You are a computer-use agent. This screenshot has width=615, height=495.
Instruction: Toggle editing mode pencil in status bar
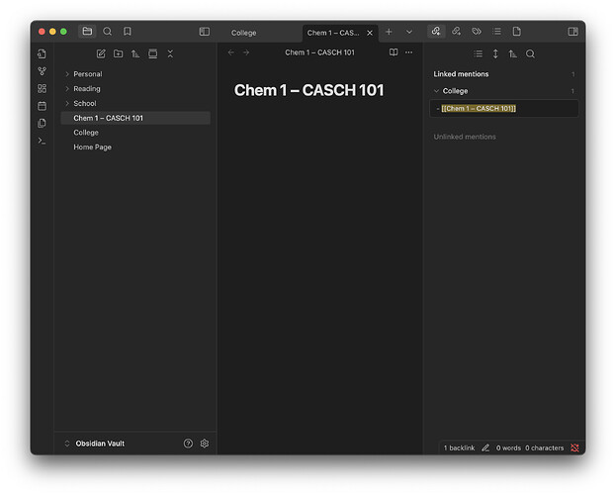[485, 447]
